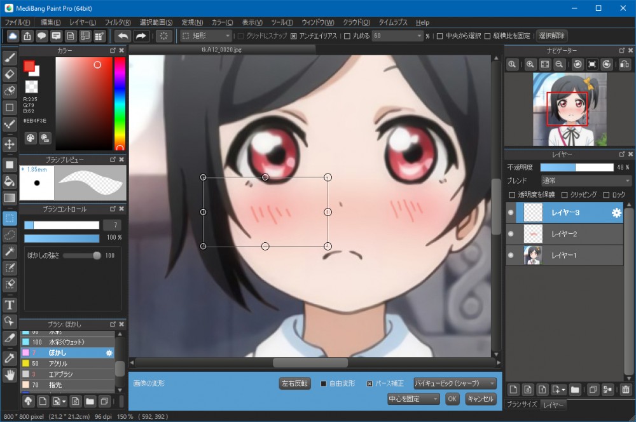Click the speech bubble toolbar icon
The width and height of the screenshot is (636, 422).
pos(42,36)
